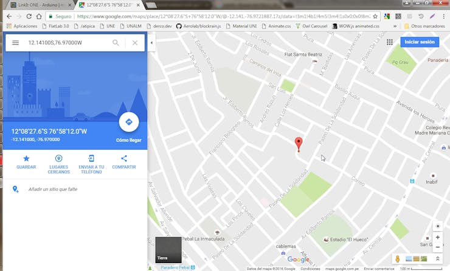Save the place with GUARDAR star

(26, 162)
